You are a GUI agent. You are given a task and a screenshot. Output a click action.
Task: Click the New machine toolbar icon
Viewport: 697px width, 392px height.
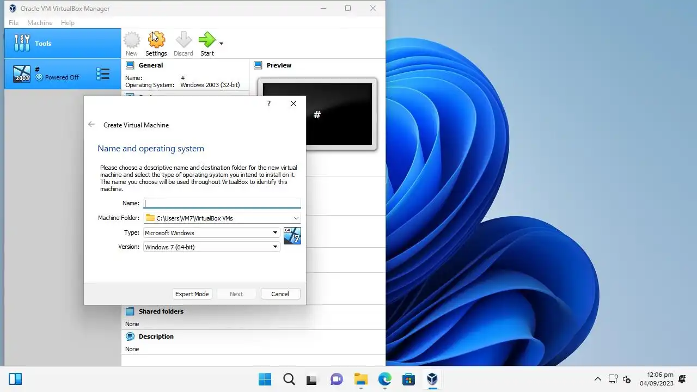click(x=132, y=40)
